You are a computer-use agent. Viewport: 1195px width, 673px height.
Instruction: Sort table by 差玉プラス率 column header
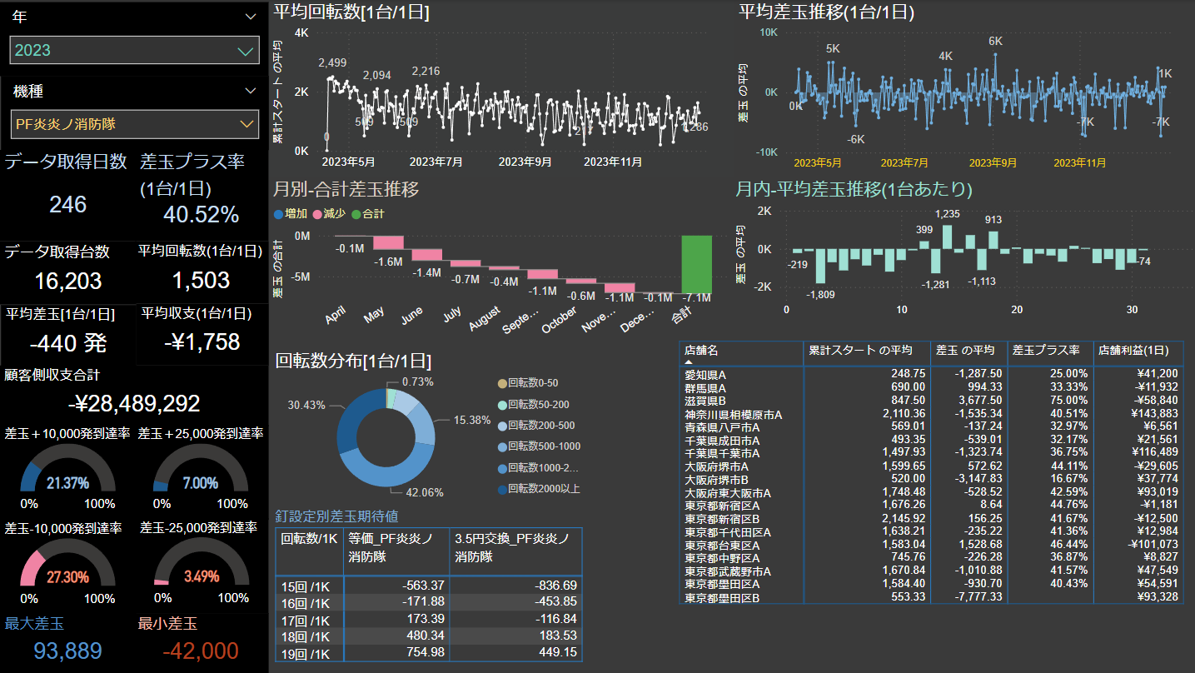(x=1049, y=351)
